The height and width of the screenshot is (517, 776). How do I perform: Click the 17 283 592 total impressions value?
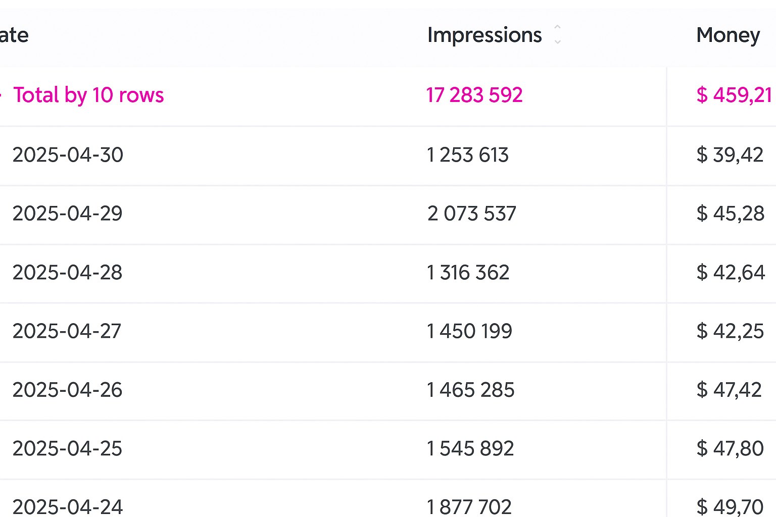coord(474,95)
